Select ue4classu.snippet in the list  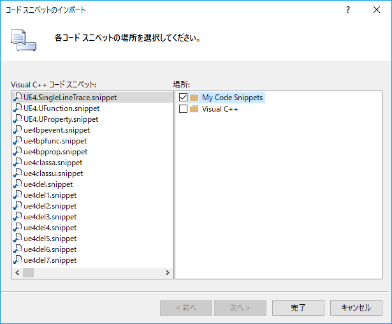(x=54, y=173)
